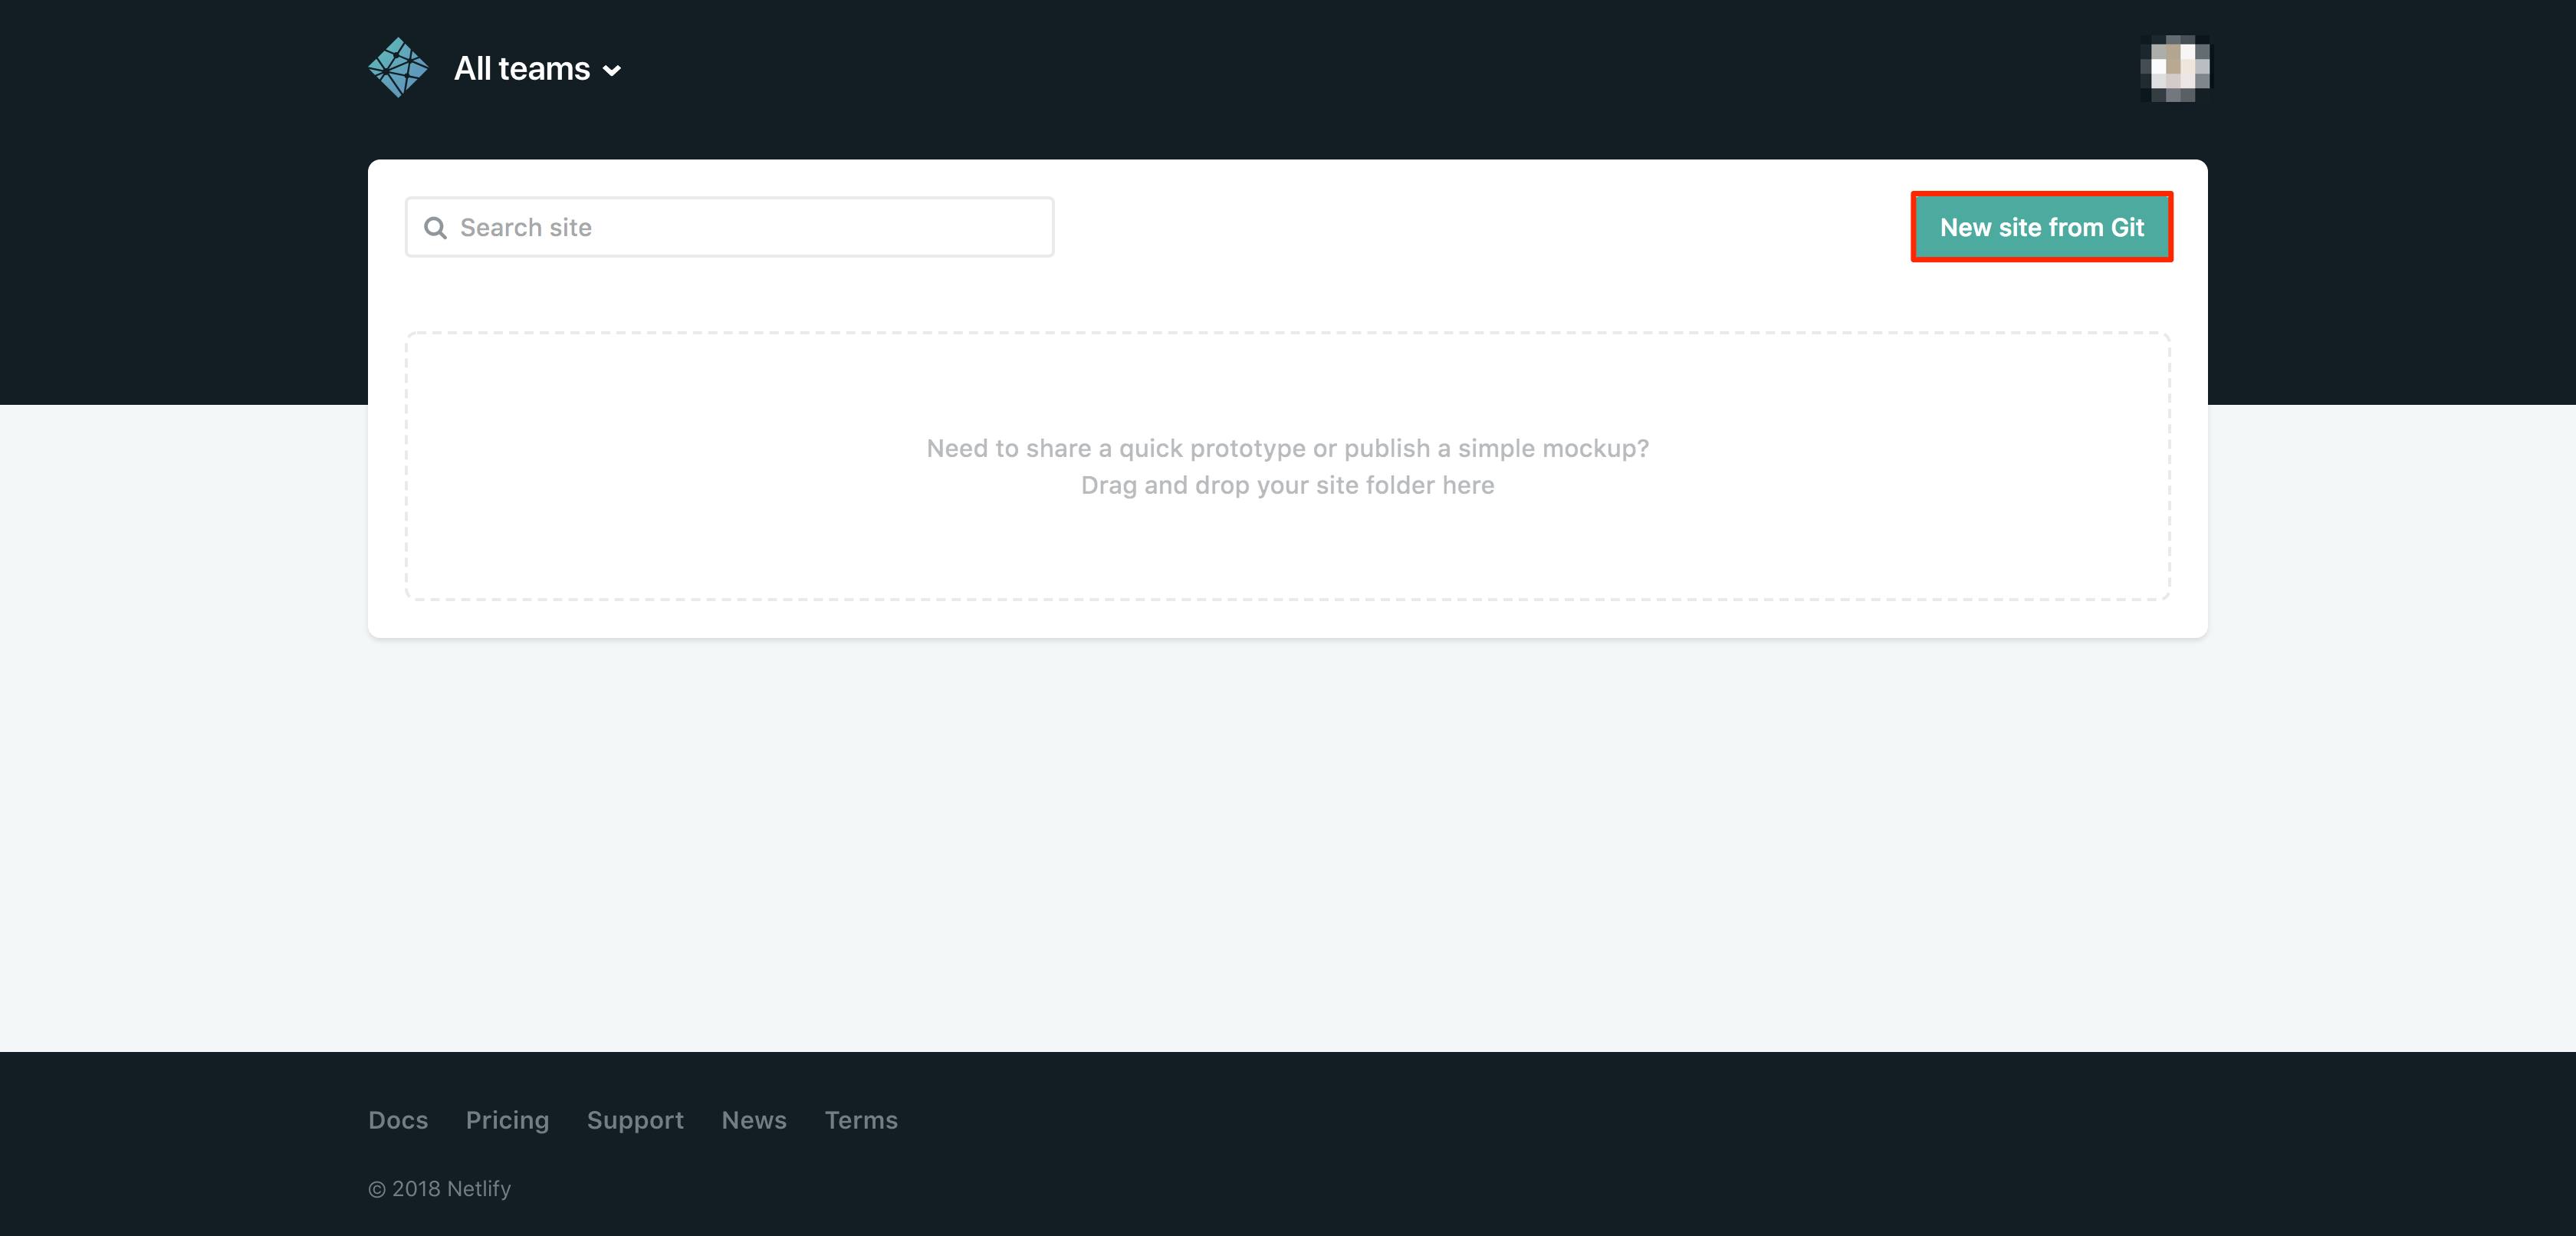Click the site folder drop area text

[x=1288, y=485]
